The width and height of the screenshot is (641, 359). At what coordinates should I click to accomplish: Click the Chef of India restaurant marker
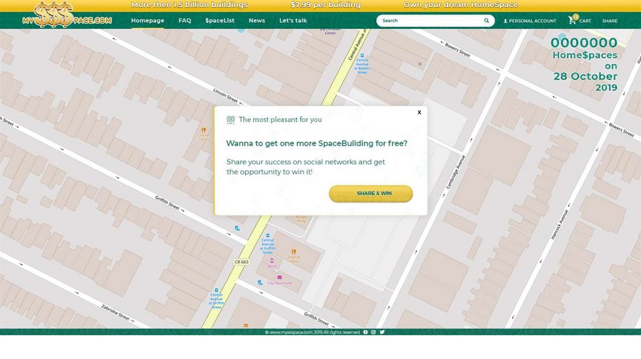(x=294, y=251)
